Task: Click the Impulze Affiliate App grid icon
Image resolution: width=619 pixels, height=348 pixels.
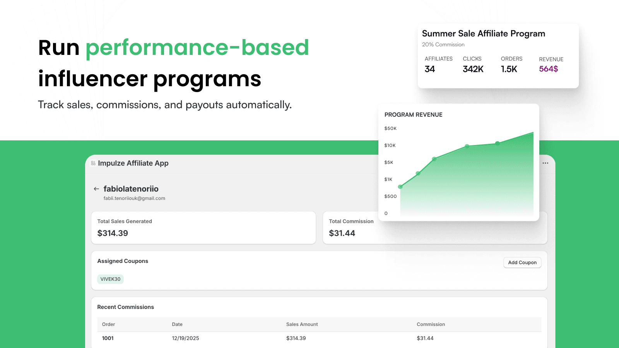Action: coord(93,163)
